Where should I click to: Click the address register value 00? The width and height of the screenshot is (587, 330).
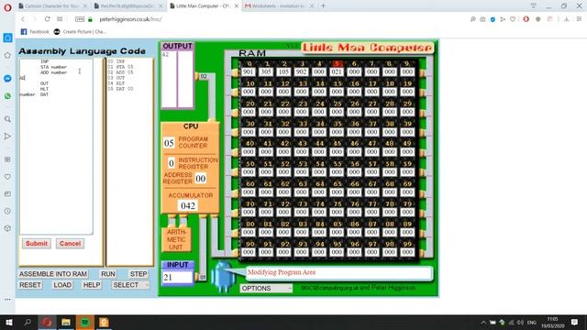[201, 179]
